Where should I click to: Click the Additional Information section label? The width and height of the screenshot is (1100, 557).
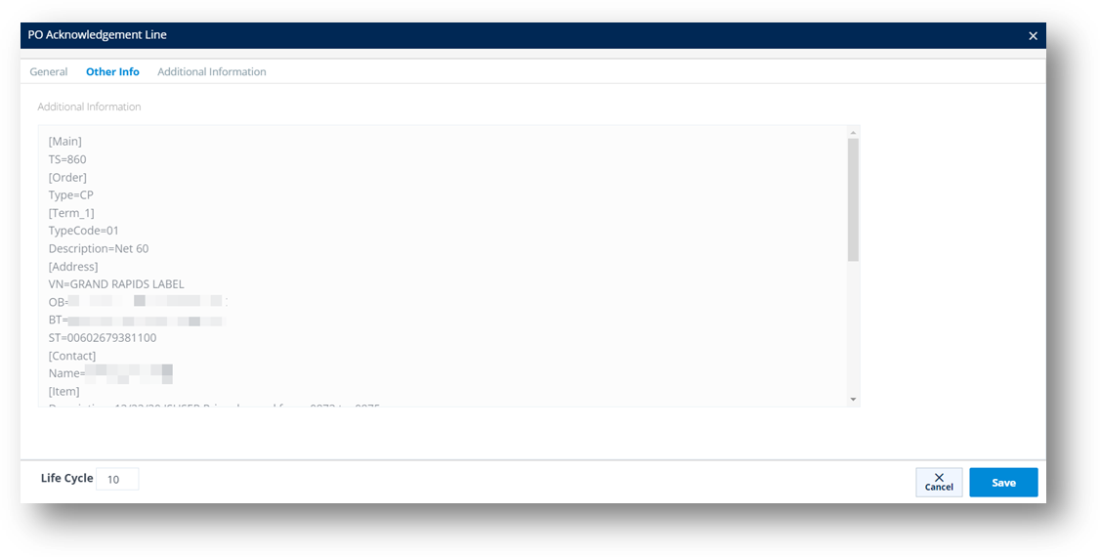89,107
